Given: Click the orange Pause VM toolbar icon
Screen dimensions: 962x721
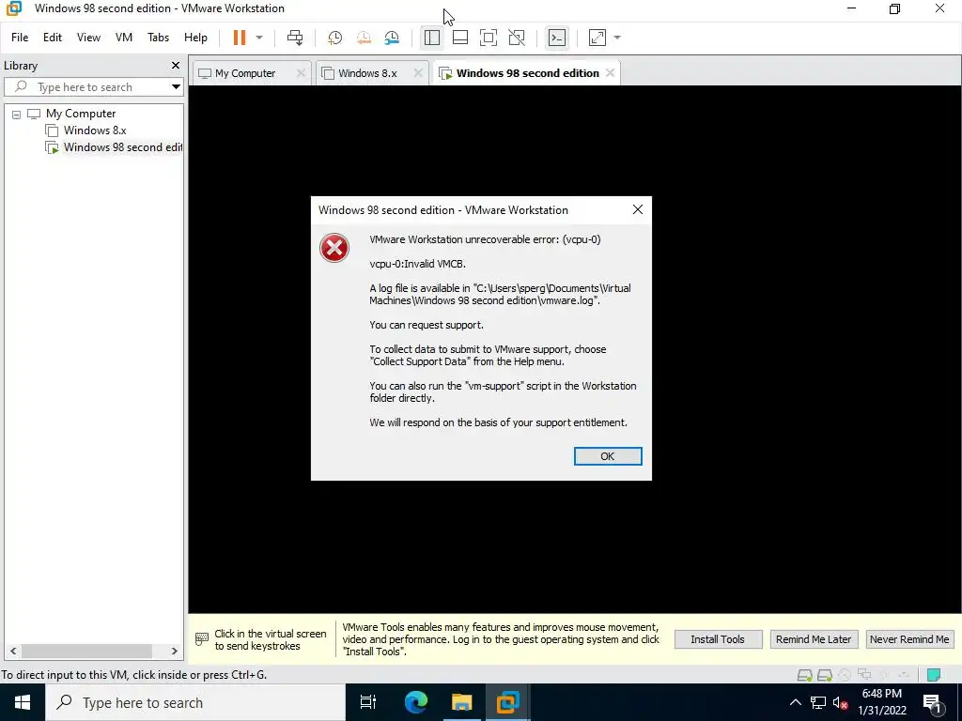Looking at the screenshot, I should click(x=240, y=38).
